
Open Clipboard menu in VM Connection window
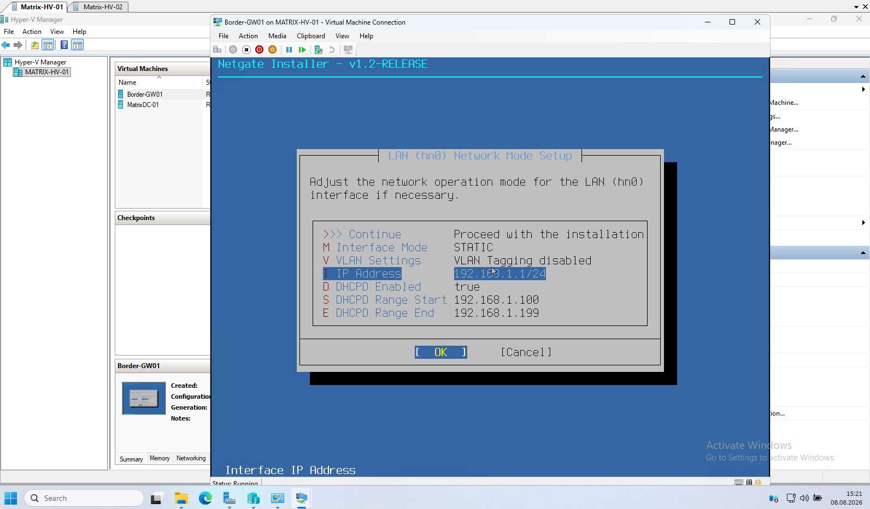[311, 36]
